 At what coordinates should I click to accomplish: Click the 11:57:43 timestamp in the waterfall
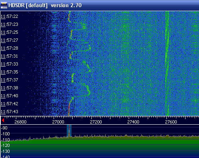click(9, 112)
